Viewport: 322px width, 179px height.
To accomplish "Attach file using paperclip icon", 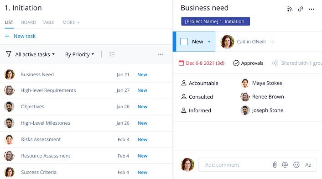I will 275,164.
